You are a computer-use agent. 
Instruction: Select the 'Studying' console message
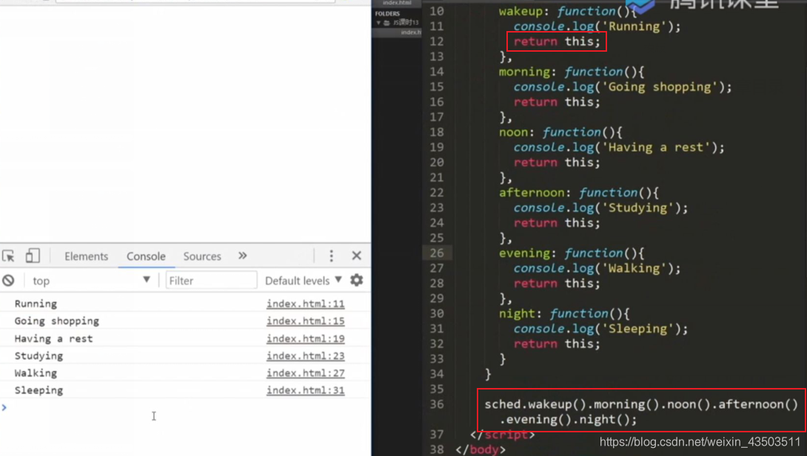(38, 356)
